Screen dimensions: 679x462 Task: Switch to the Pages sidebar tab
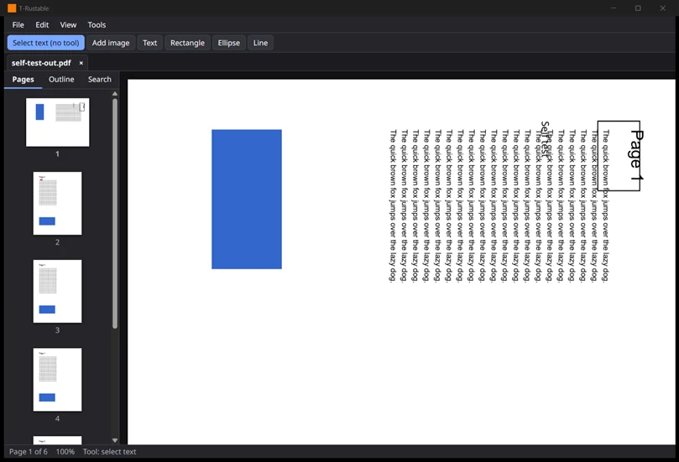[23, 80]
